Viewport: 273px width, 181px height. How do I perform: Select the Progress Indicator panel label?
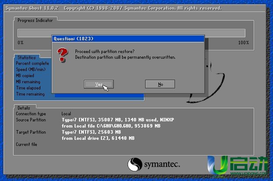tap(35, 20)
